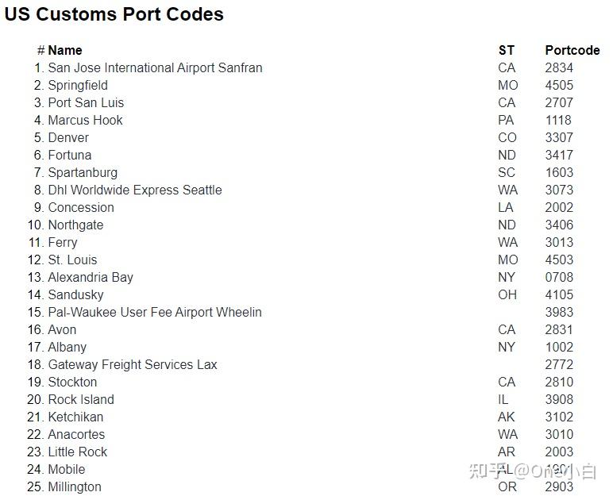Click the Name column header
This screenshot has width=613, height=496.
[x=65, y=50]
